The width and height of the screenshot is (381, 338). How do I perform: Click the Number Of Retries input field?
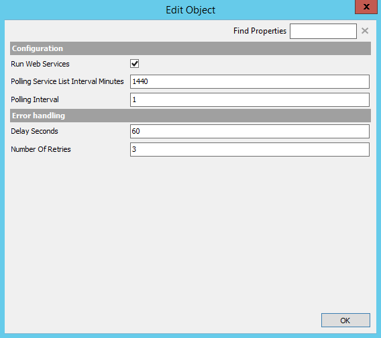tap(250, 149)
